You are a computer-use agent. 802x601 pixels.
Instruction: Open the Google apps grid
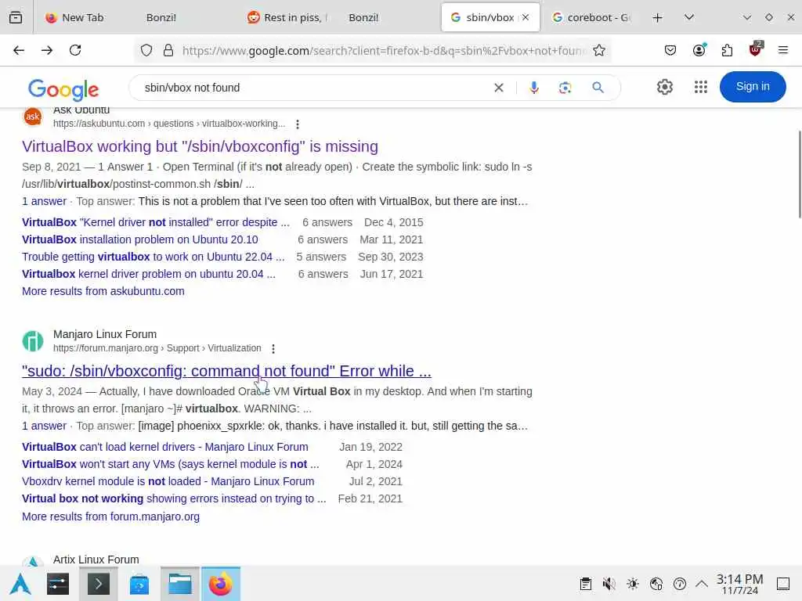(701, 87)
